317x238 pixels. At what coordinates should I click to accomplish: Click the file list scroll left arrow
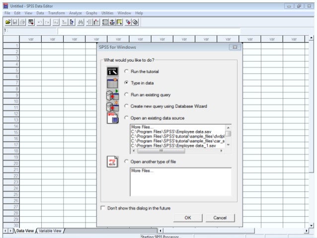pos(134,151)
